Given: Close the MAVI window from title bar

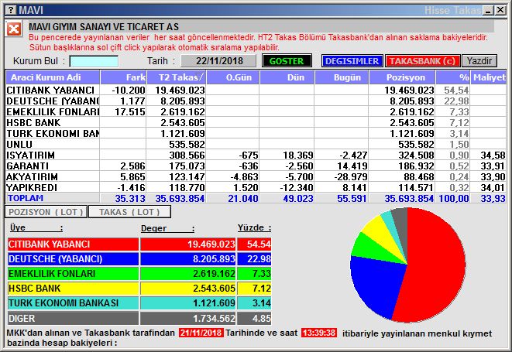Looking at the screenshot, I should pyautogui.click(x=500, y=10).
